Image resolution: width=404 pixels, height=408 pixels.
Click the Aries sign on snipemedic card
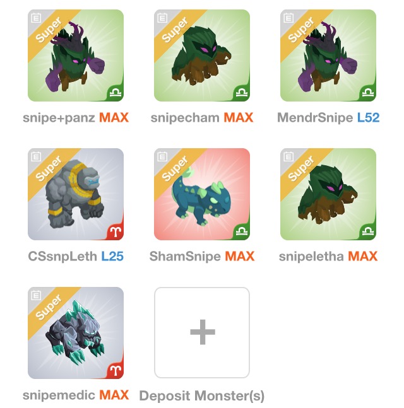pos(116,370)
